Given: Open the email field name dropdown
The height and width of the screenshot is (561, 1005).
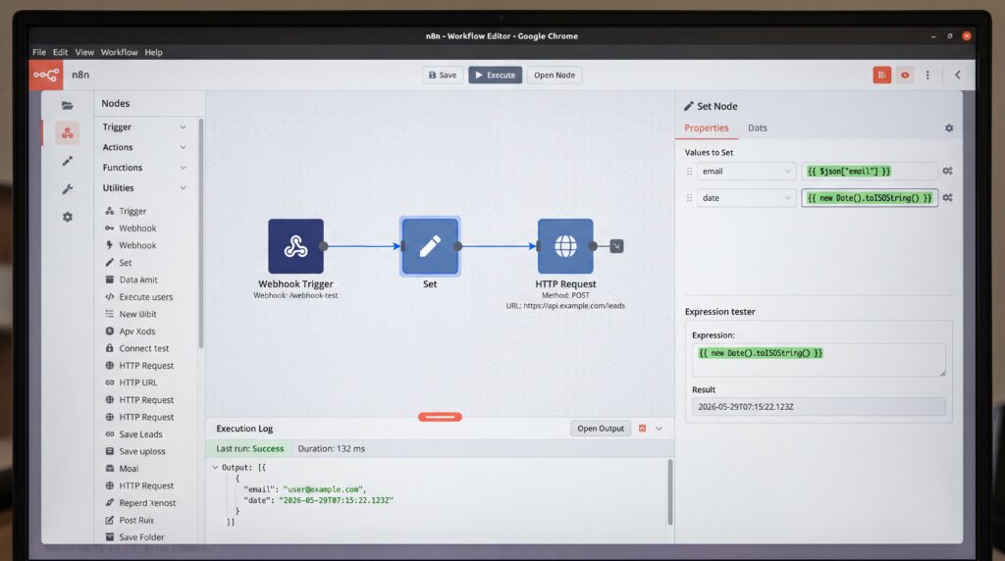Looking at the screenshot, I should tap(746, 171).
